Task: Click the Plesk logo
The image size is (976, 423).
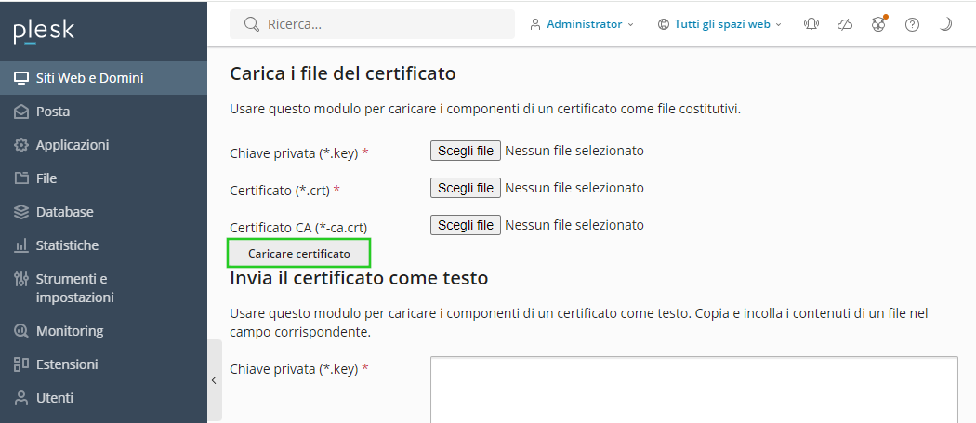Action: click(x=45, y=32)
